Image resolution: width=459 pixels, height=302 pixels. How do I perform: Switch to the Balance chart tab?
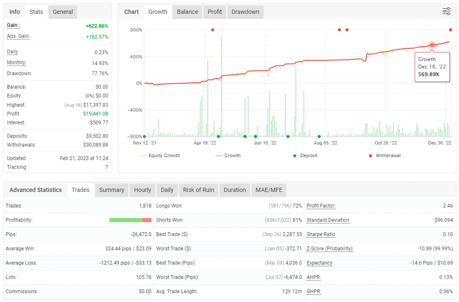point(187,12)
